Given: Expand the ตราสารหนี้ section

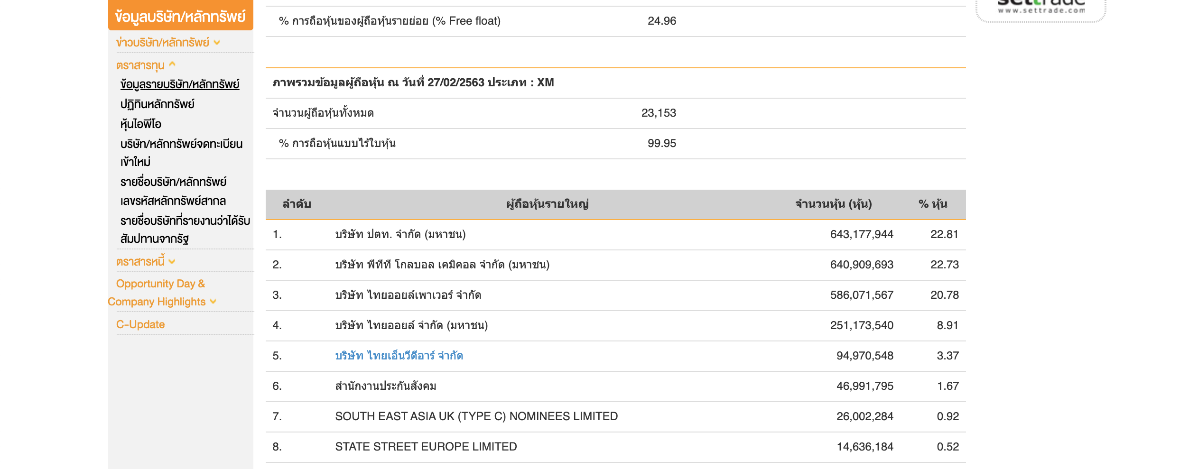Looking at the screenshot, I should [x=172, y=262].
